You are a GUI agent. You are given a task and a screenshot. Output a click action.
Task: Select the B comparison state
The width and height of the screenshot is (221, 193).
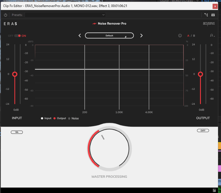[194, 36]
